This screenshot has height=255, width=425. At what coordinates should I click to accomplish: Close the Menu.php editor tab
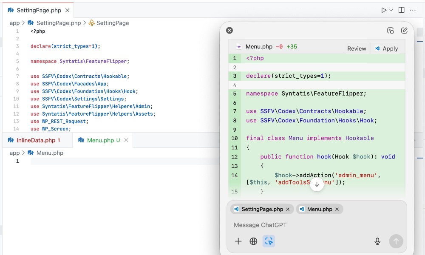(x=126, y=140)
